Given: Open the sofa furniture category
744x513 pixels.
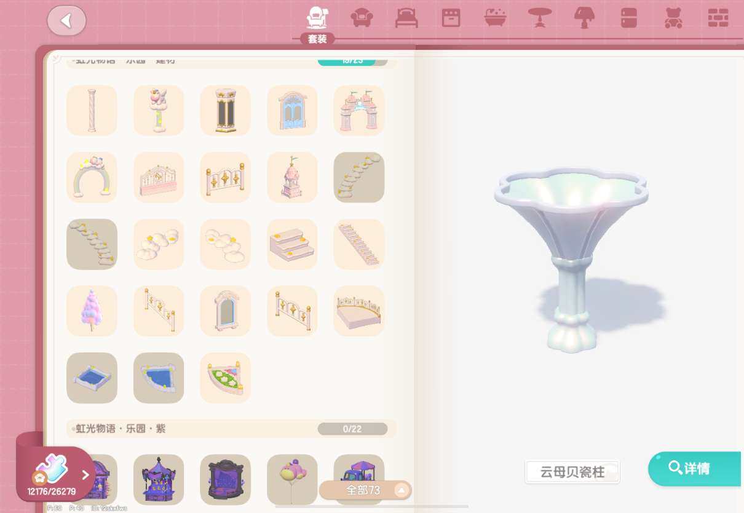Looking at the screenshot, I should point(362,18).
